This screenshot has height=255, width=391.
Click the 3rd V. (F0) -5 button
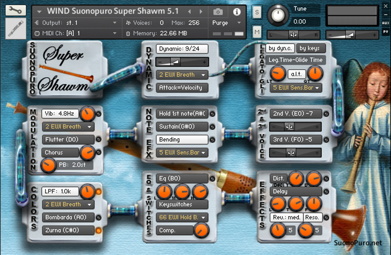(296, 140)
